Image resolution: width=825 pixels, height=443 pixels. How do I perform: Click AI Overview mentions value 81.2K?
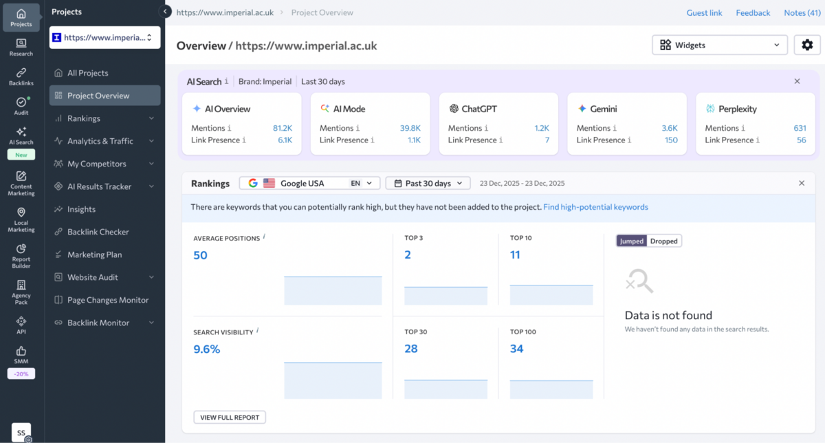[x=283, y=128]
